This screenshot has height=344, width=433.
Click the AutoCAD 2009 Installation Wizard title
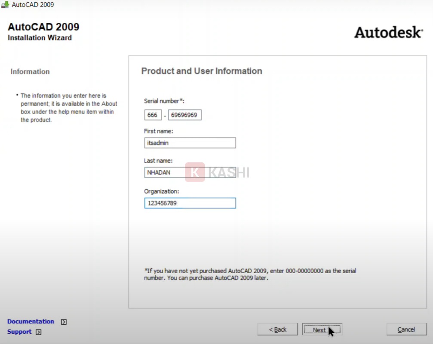43,32
